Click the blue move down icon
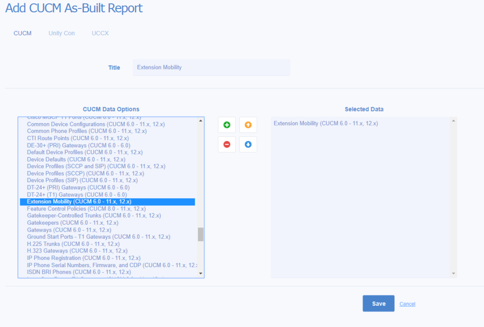Viewport: 484px width, 327px height. pos(248,144)
